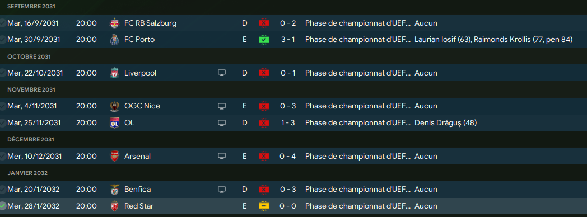
Task: Click the Liverpool club crest
Action: pos(114,73)
